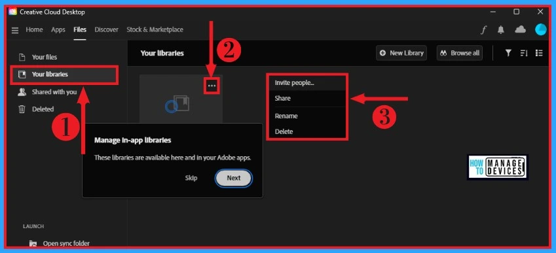Open the library thumbnail card
The width and height of the screenshot is (556, 253).
[181, 99]
